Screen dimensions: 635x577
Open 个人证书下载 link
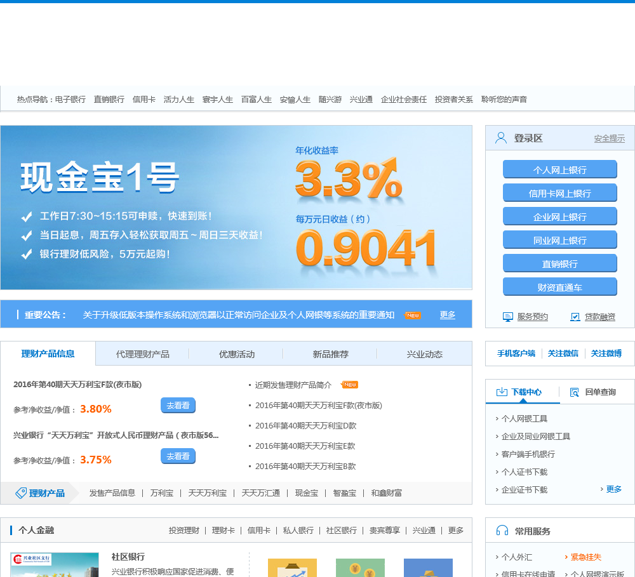click(x=525, y=472)
